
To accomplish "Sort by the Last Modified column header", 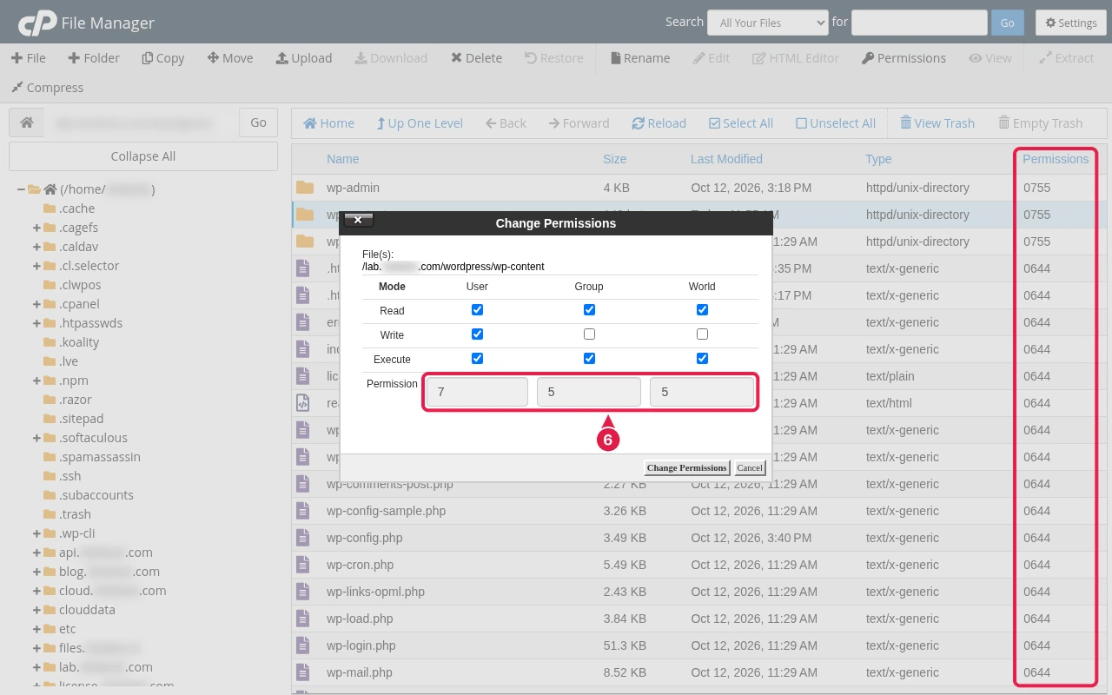I will pos(726,159).
